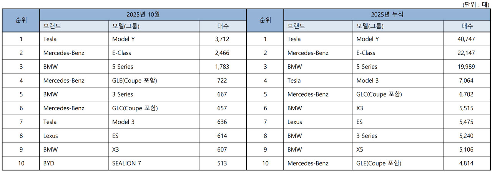Image resolution: width=492 pixels, height=172 pixels.
Task: Click the 19,989 units cell
Action: click(x=467, y=67)
